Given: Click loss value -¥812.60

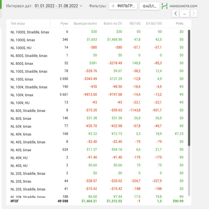Looking at the screenshot, I should [90, 95].
